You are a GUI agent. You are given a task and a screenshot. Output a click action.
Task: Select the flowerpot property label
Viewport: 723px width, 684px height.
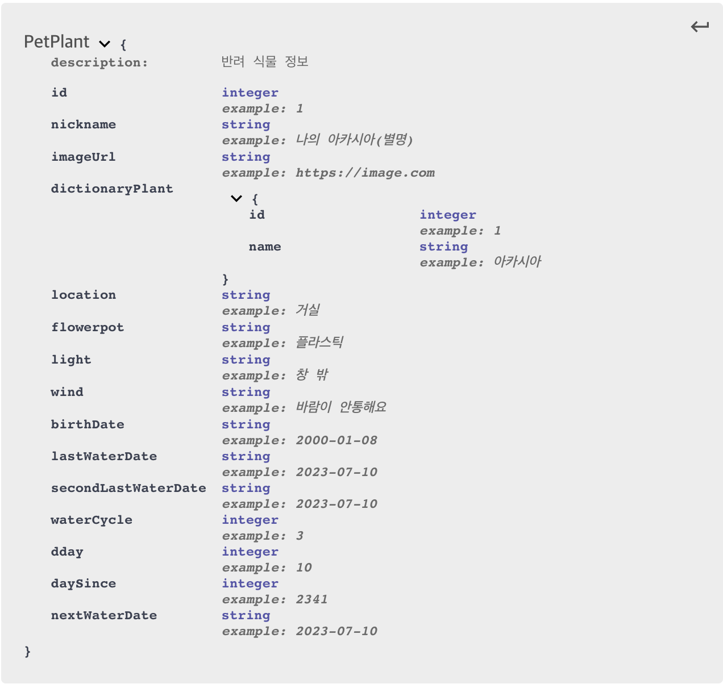click(x=88, y=327)
